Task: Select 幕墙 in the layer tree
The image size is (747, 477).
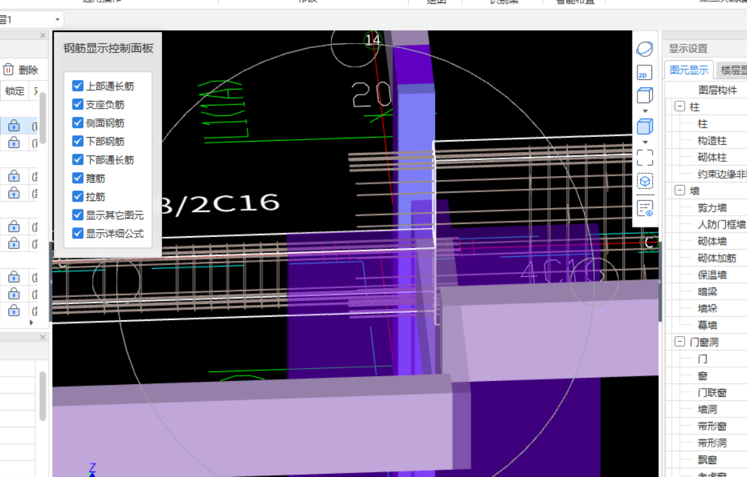Action: [x=707, y=325]
